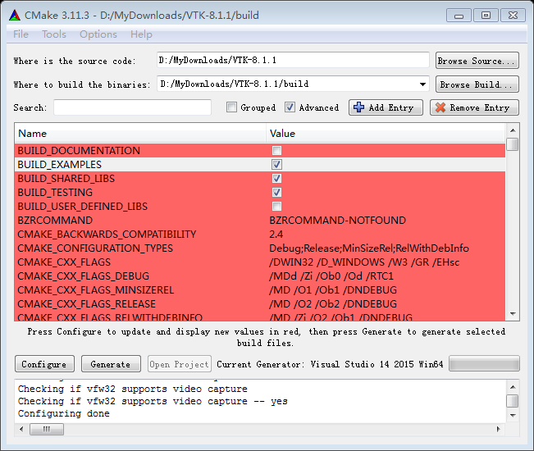Uncheck BUILD_EXAMPLES checkbox
This screenshot has width=534, height=451.
click(276, 164)
